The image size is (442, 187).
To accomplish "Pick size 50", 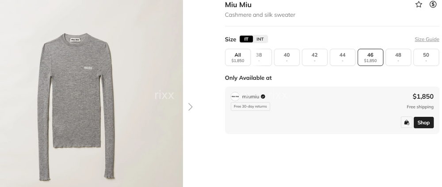I will coord(426,57).
